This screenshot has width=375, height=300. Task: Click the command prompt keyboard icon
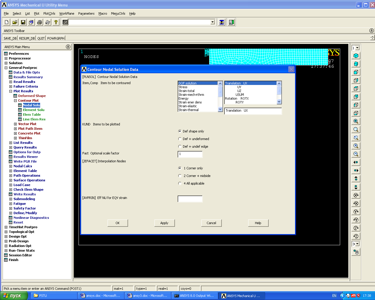65,22
